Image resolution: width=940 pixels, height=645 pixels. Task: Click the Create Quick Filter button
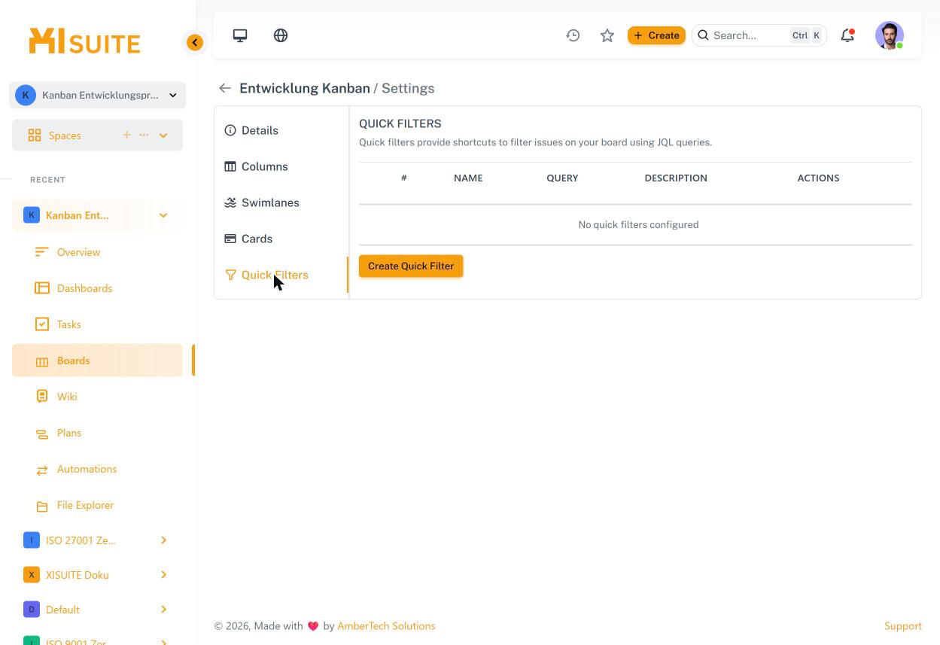tap(411, 266)
